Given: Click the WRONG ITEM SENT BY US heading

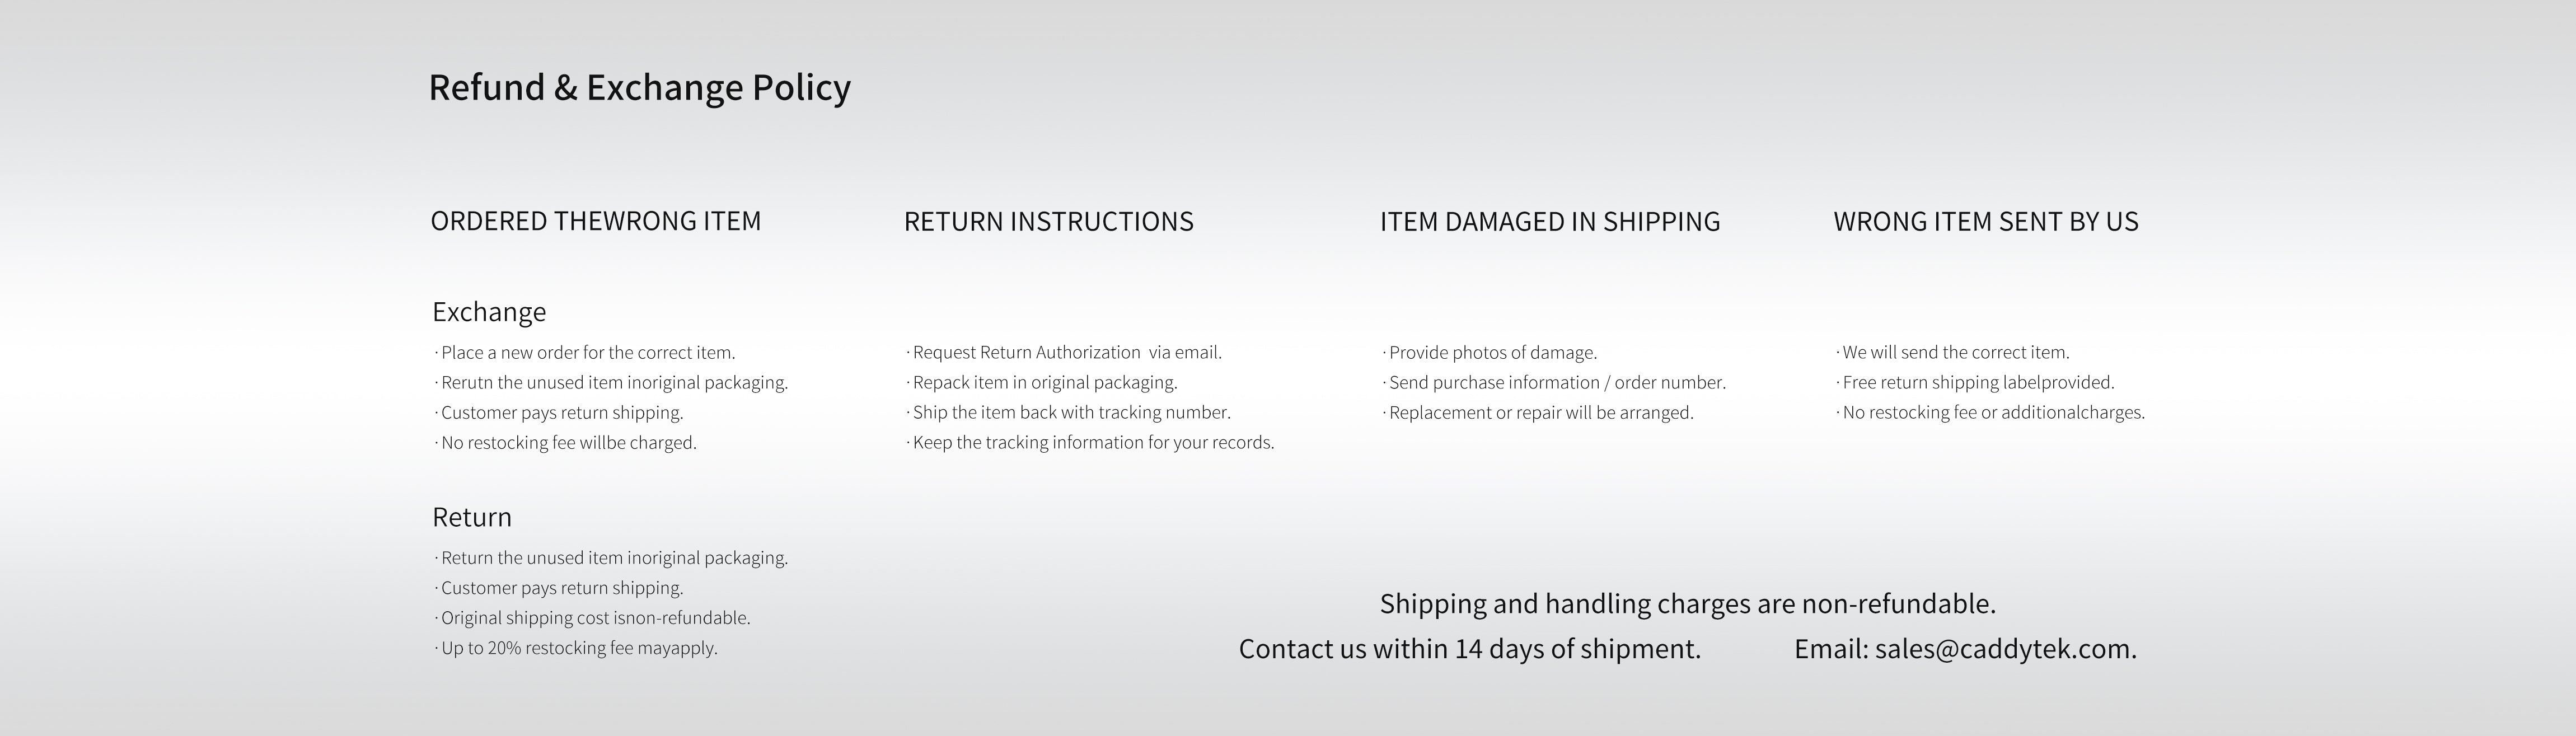Looking at the screenshot, I should 1985,221.
